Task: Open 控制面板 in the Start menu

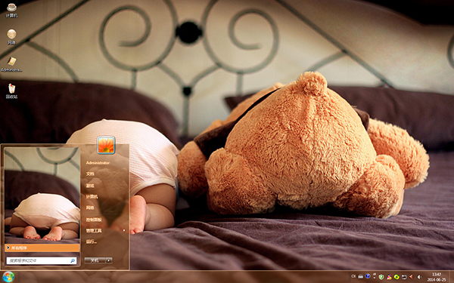Action: (94, 220)
